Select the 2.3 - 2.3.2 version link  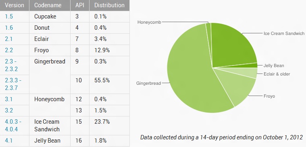click(11, 65)
